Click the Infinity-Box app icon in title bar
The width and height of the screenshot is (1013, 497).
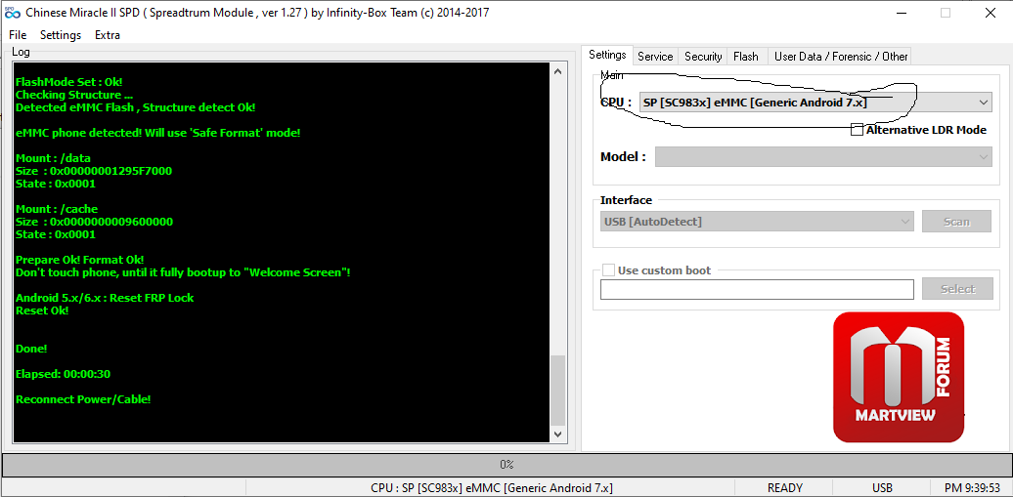[x=13, y=13]
